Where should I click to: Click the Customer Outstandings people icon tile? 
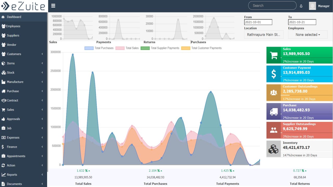point(273,93)
